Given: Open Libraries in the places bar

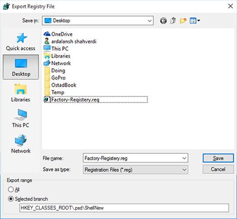Looking at the screenshot, I should coord(21,93).
